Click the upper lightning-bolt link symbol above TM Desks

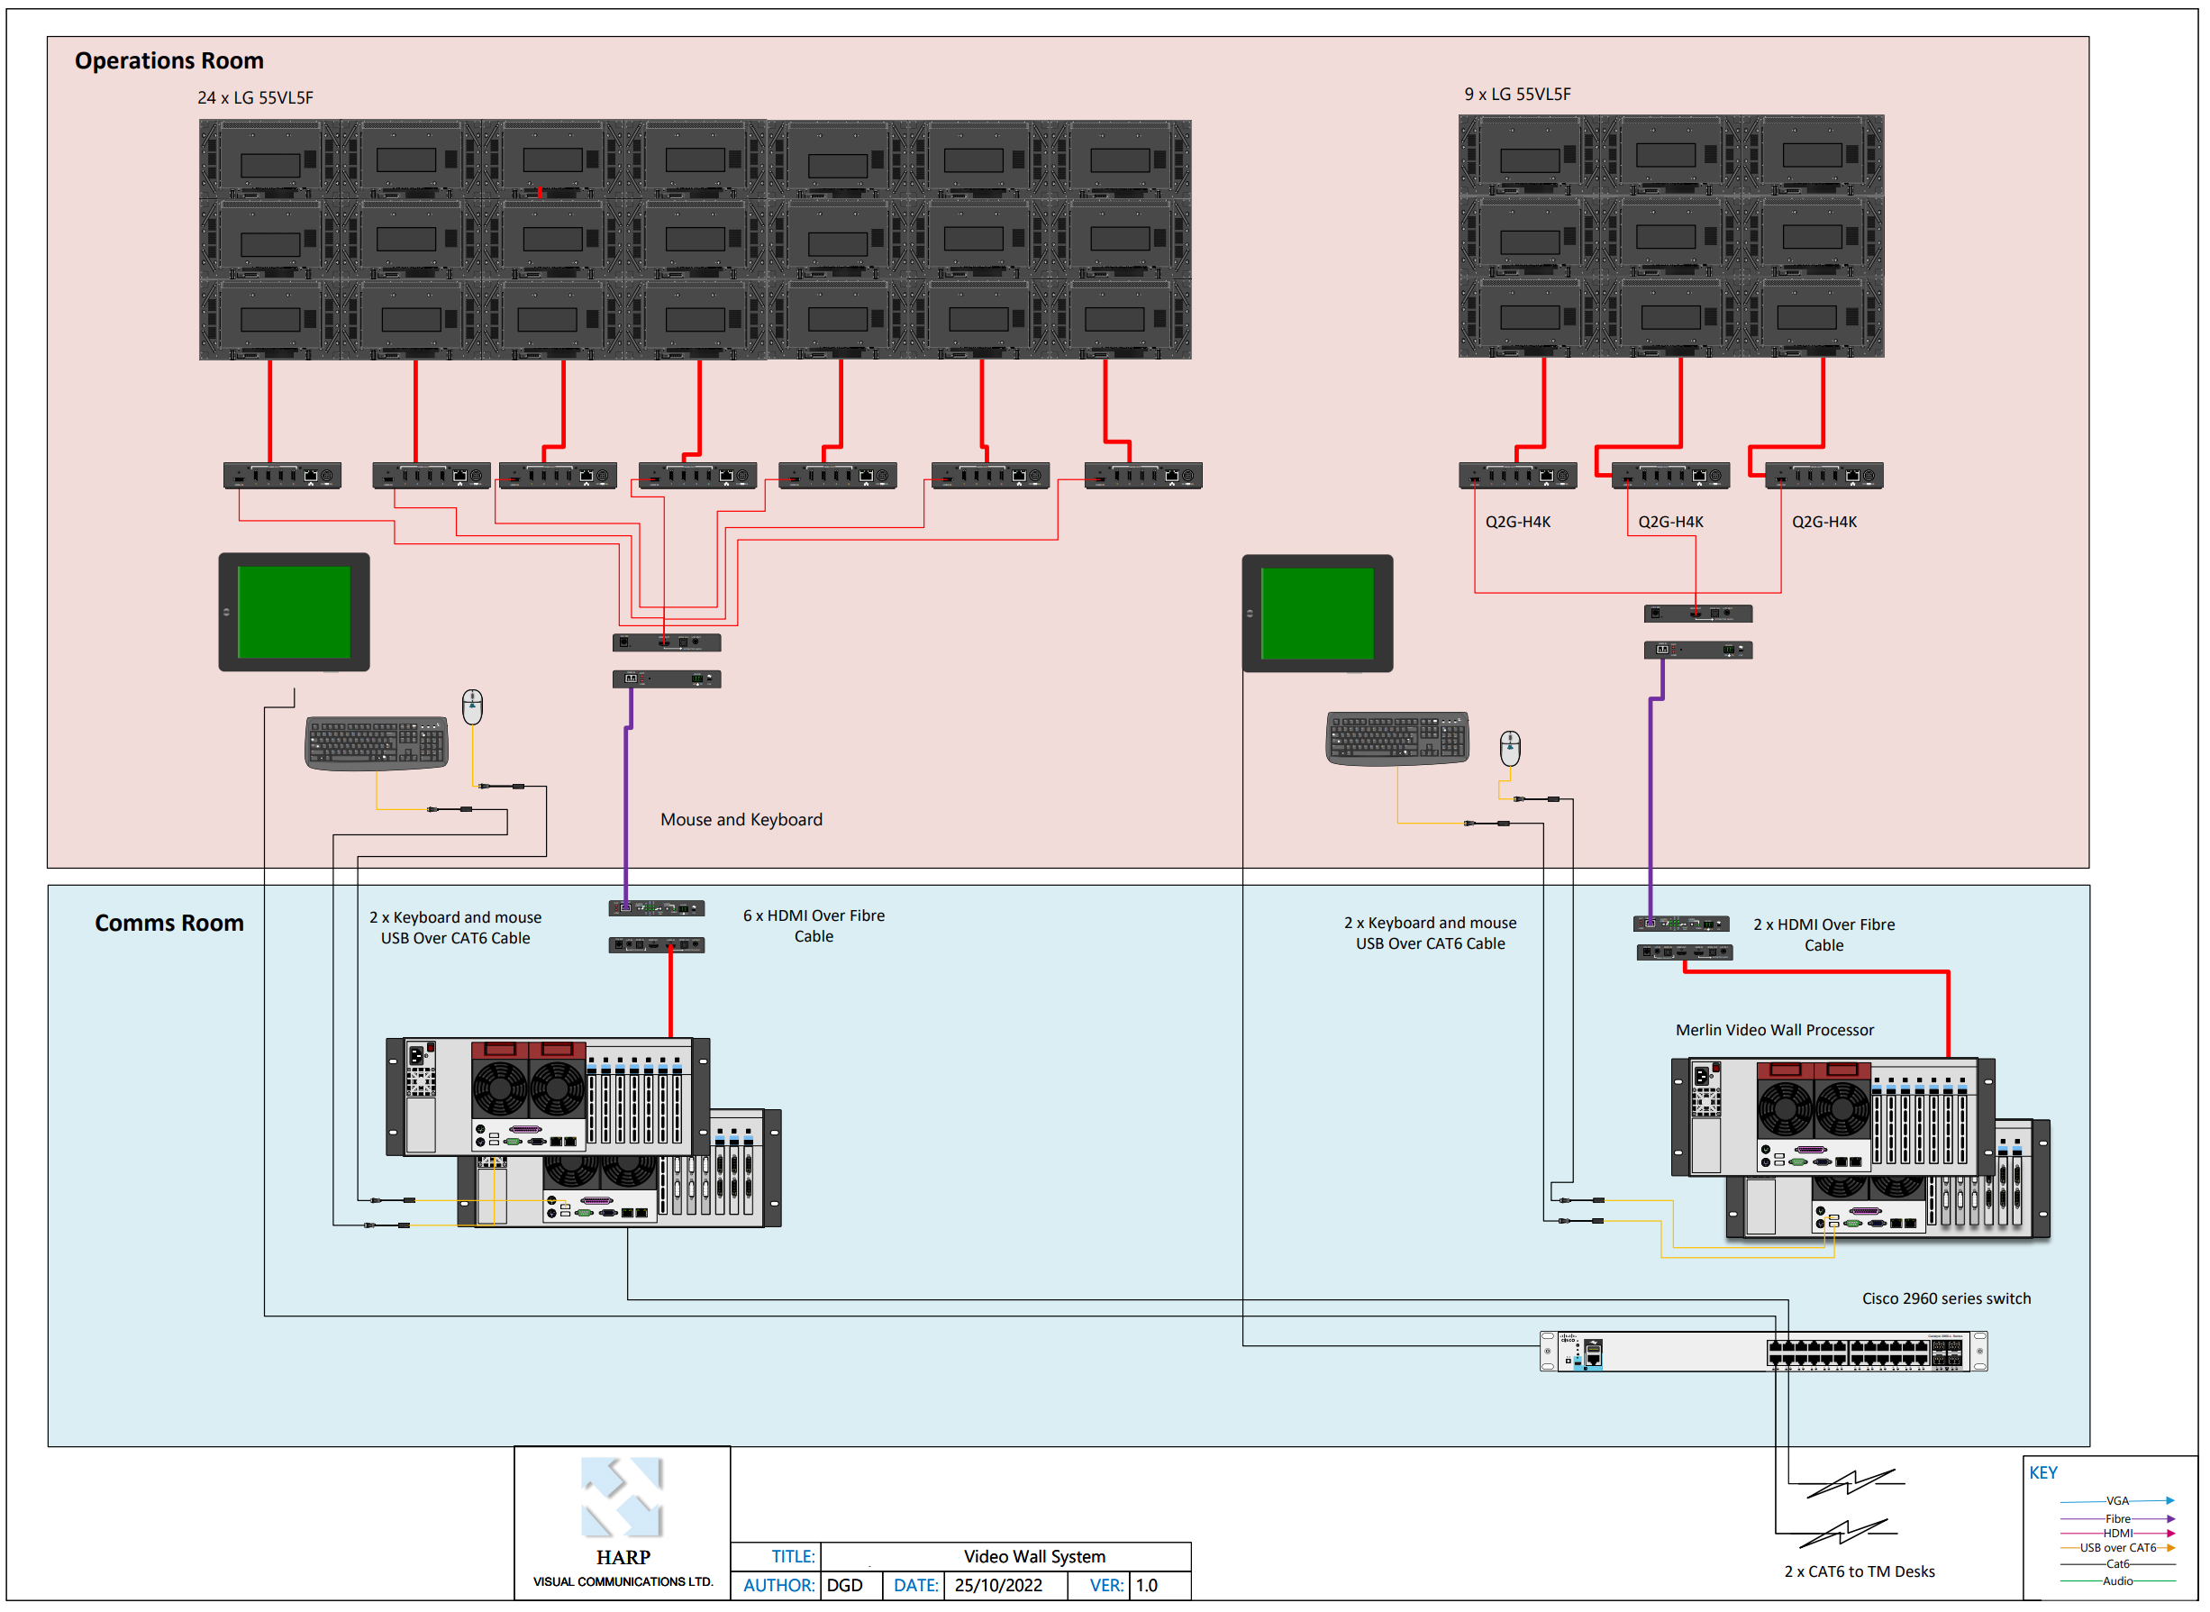(1851, 1483)
